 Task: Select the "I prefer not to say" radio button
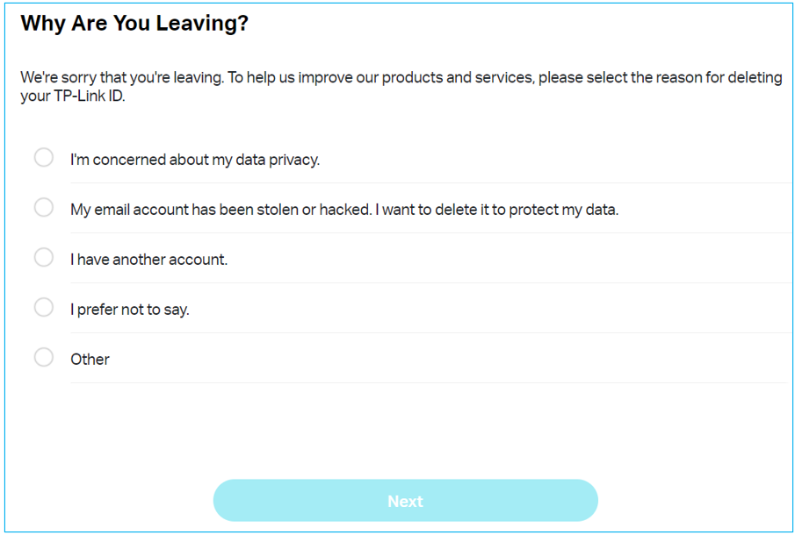[x=43, y=307]
